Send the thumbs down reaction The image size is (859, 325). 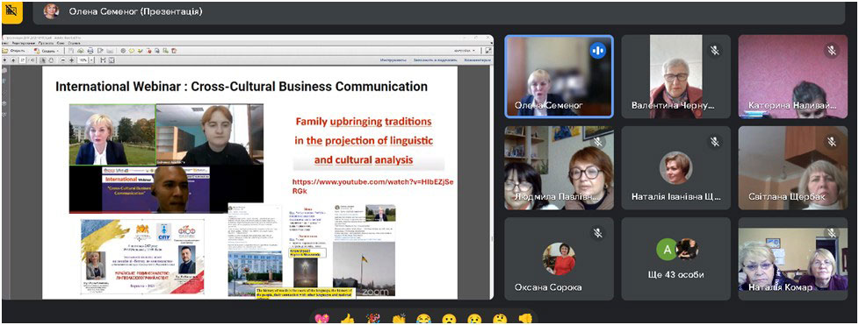(525, 319)
